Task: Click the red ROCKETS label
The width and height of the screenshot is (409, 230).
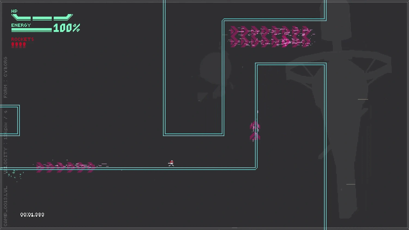Action: pos(23,39)
